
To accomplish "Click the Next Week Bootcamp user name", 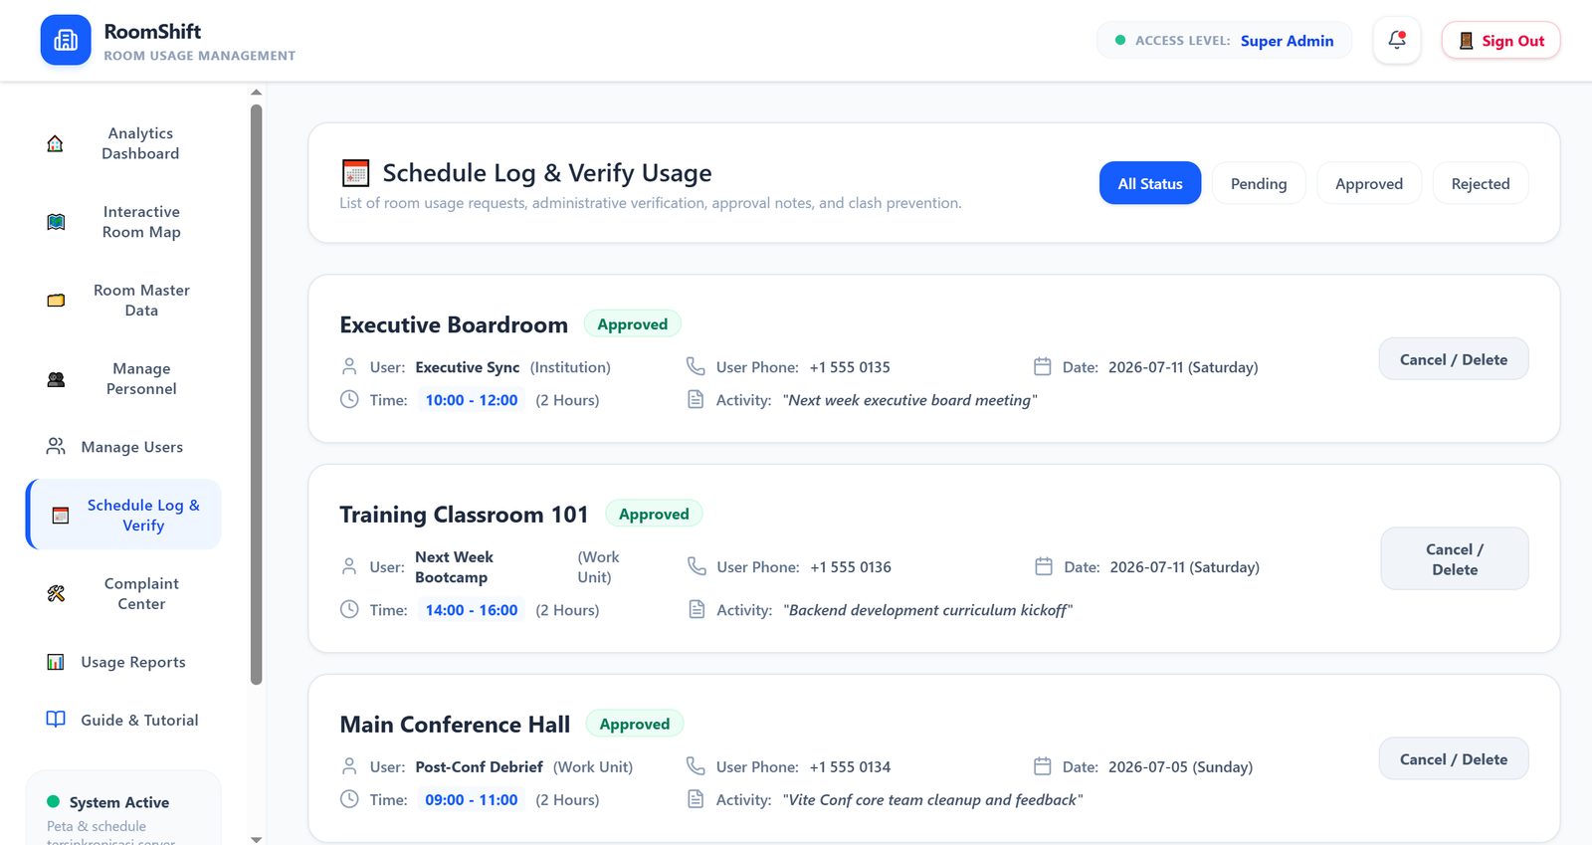I will point(454,567).
